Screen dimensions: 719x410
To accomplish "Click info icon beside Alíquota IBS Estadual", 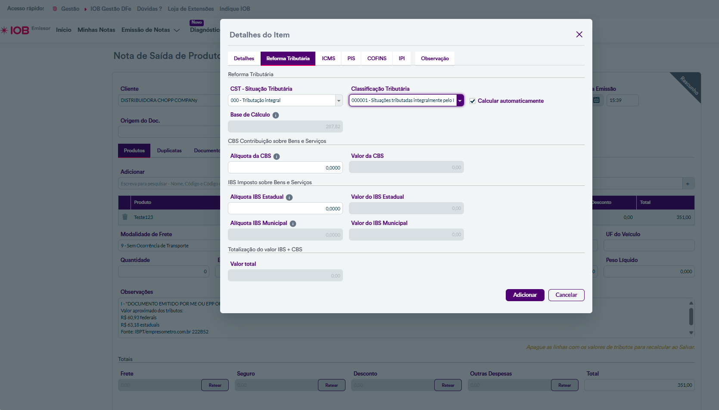I will 289,197.
